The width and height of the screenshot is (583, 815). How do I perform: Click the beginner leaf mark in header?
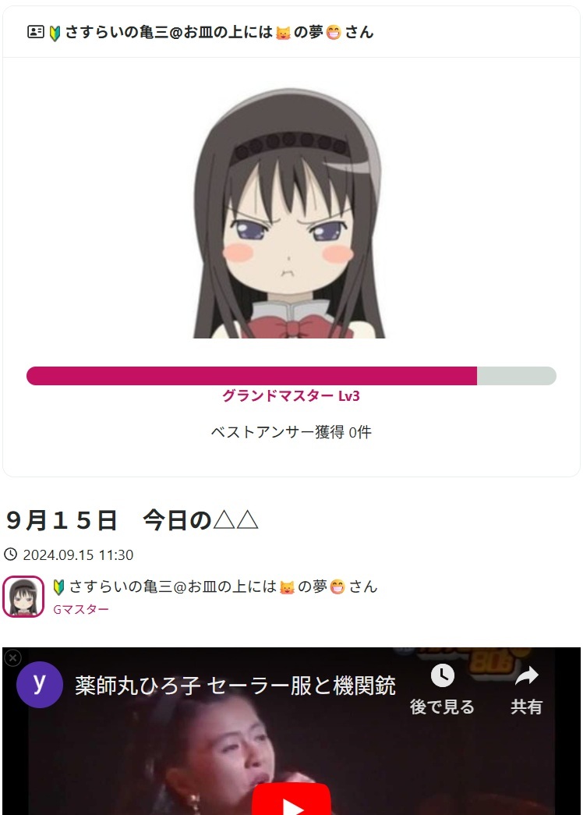pyautogui.click(x=55, y=34)
